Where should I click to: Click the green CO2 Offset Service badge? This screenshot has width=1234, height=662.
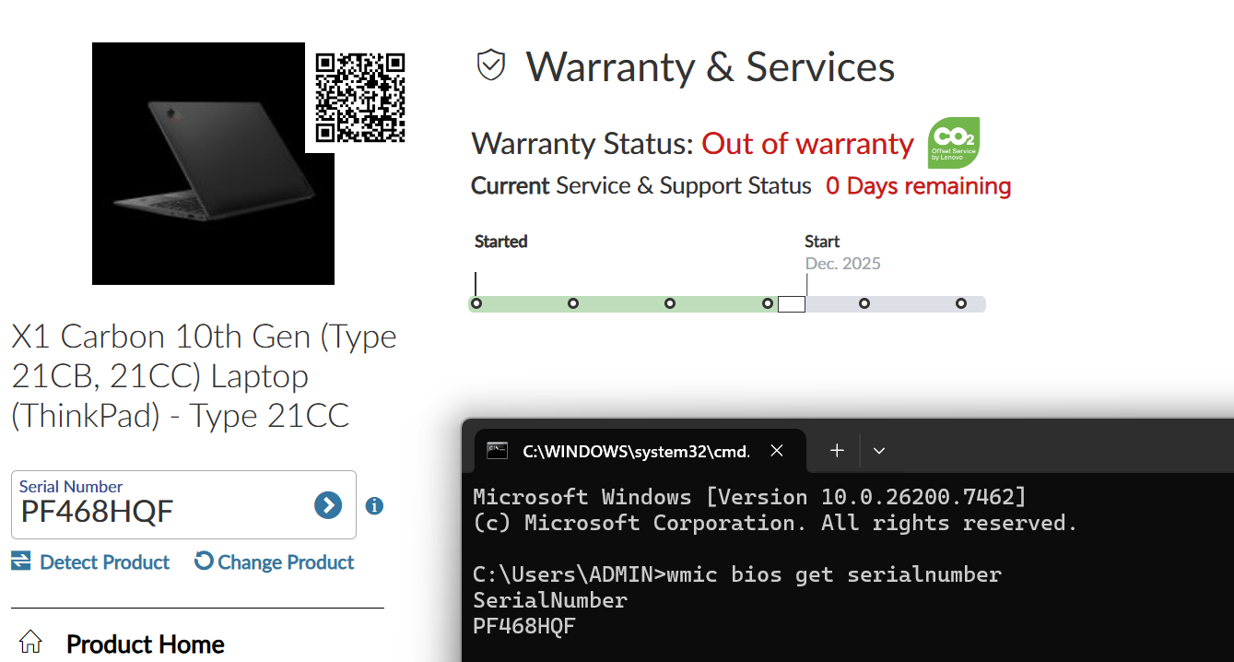coord(953,143)
